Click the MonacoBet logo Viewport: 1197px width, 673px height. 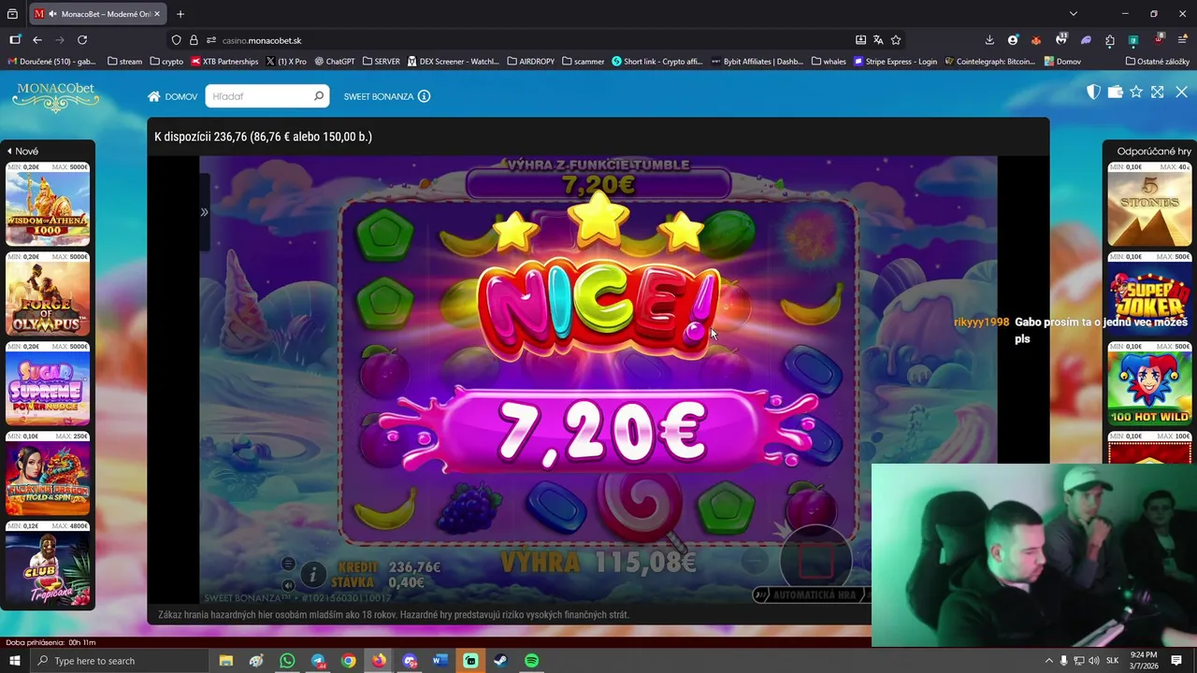click(56, 96)
